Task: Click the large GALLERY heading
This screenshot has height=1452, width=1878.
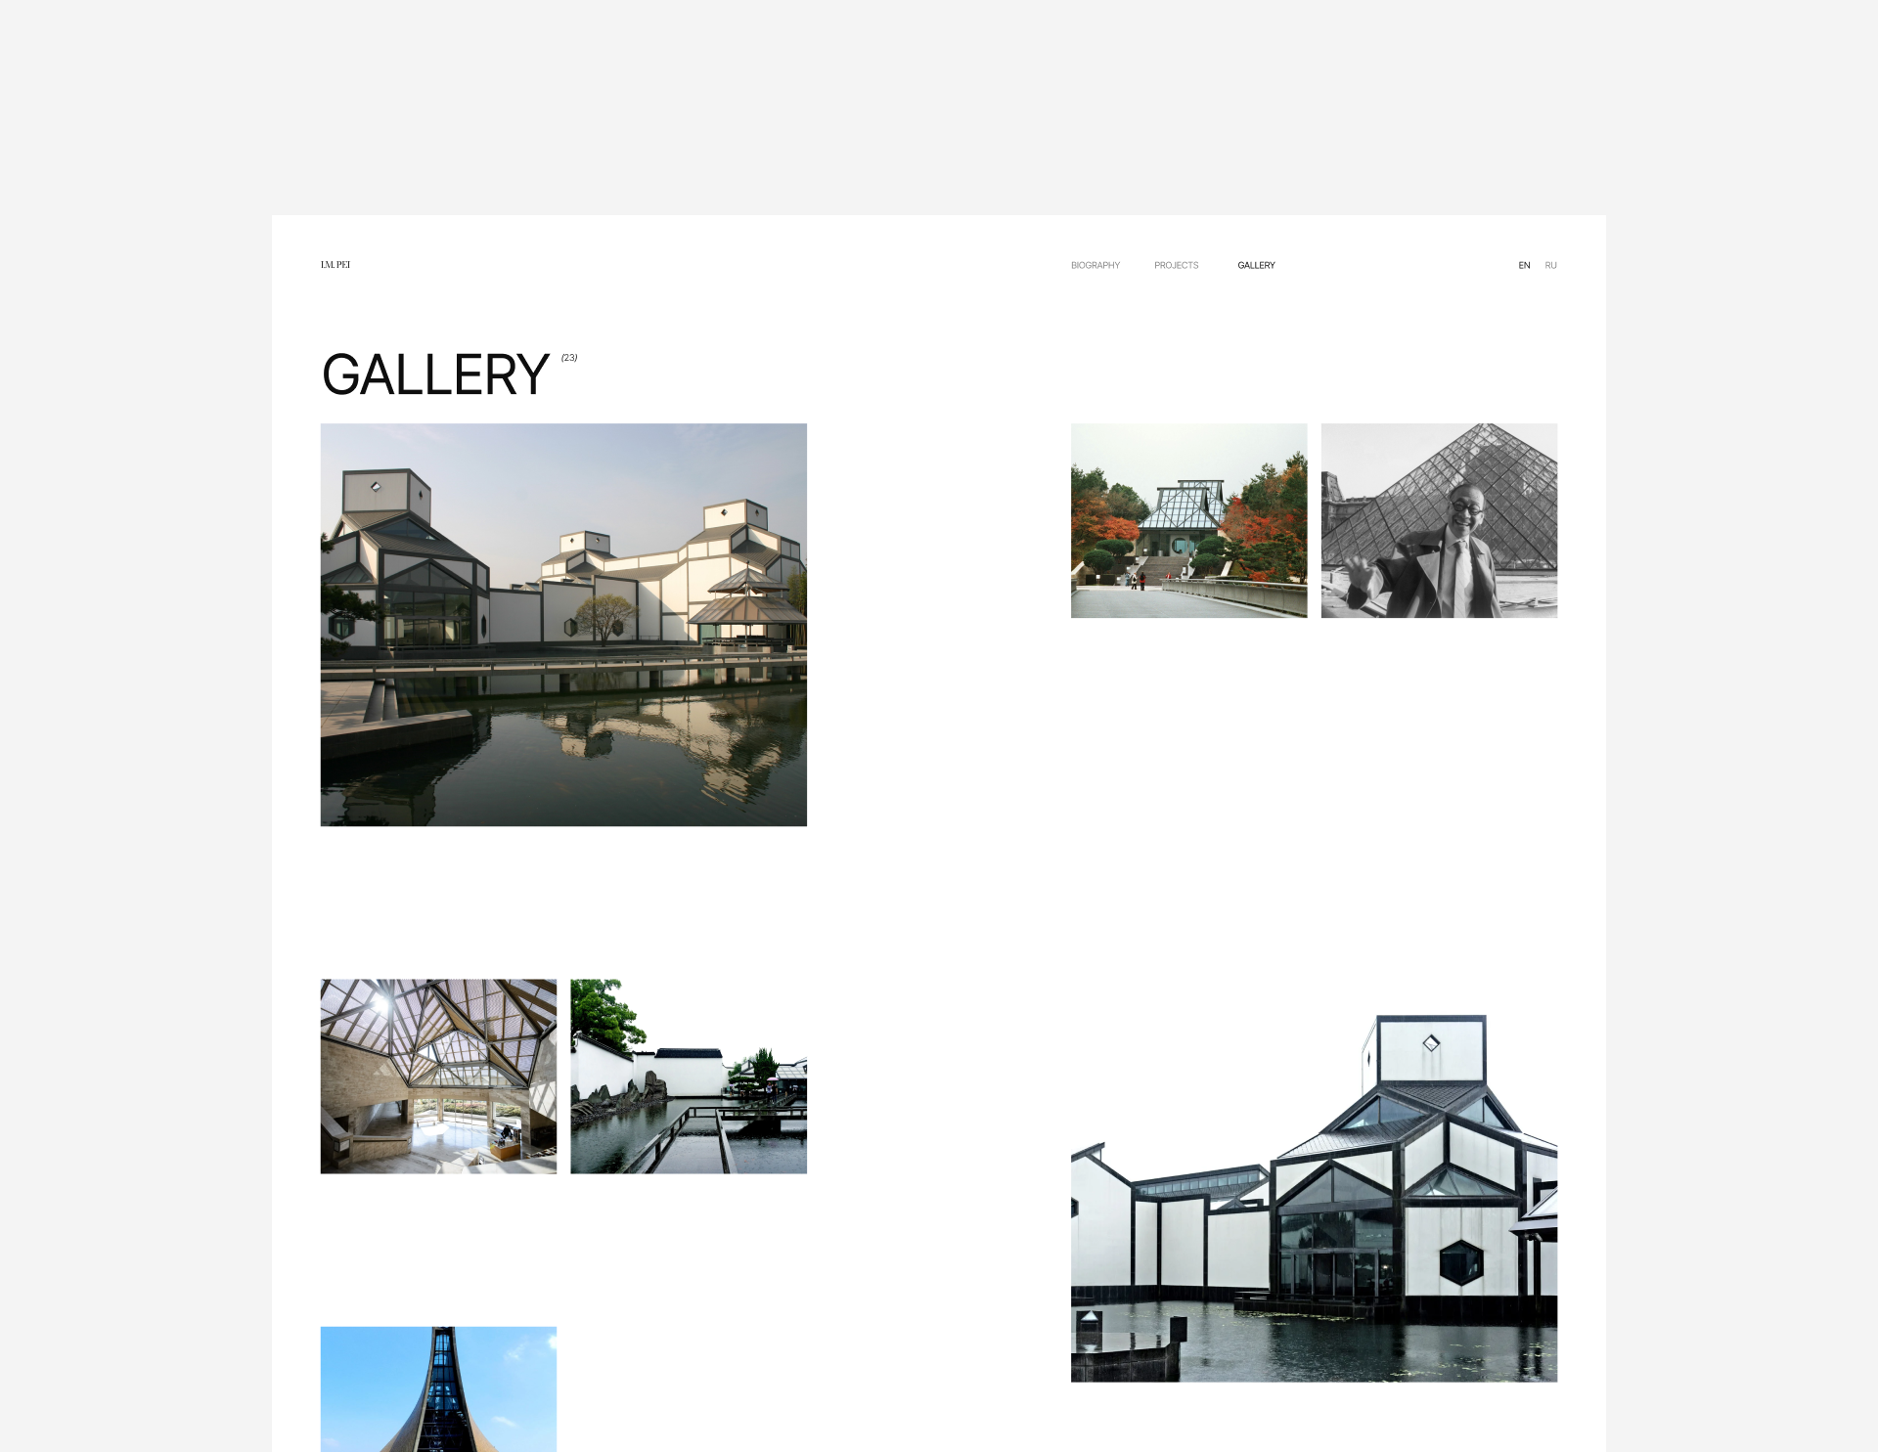Action: (435, 375)
